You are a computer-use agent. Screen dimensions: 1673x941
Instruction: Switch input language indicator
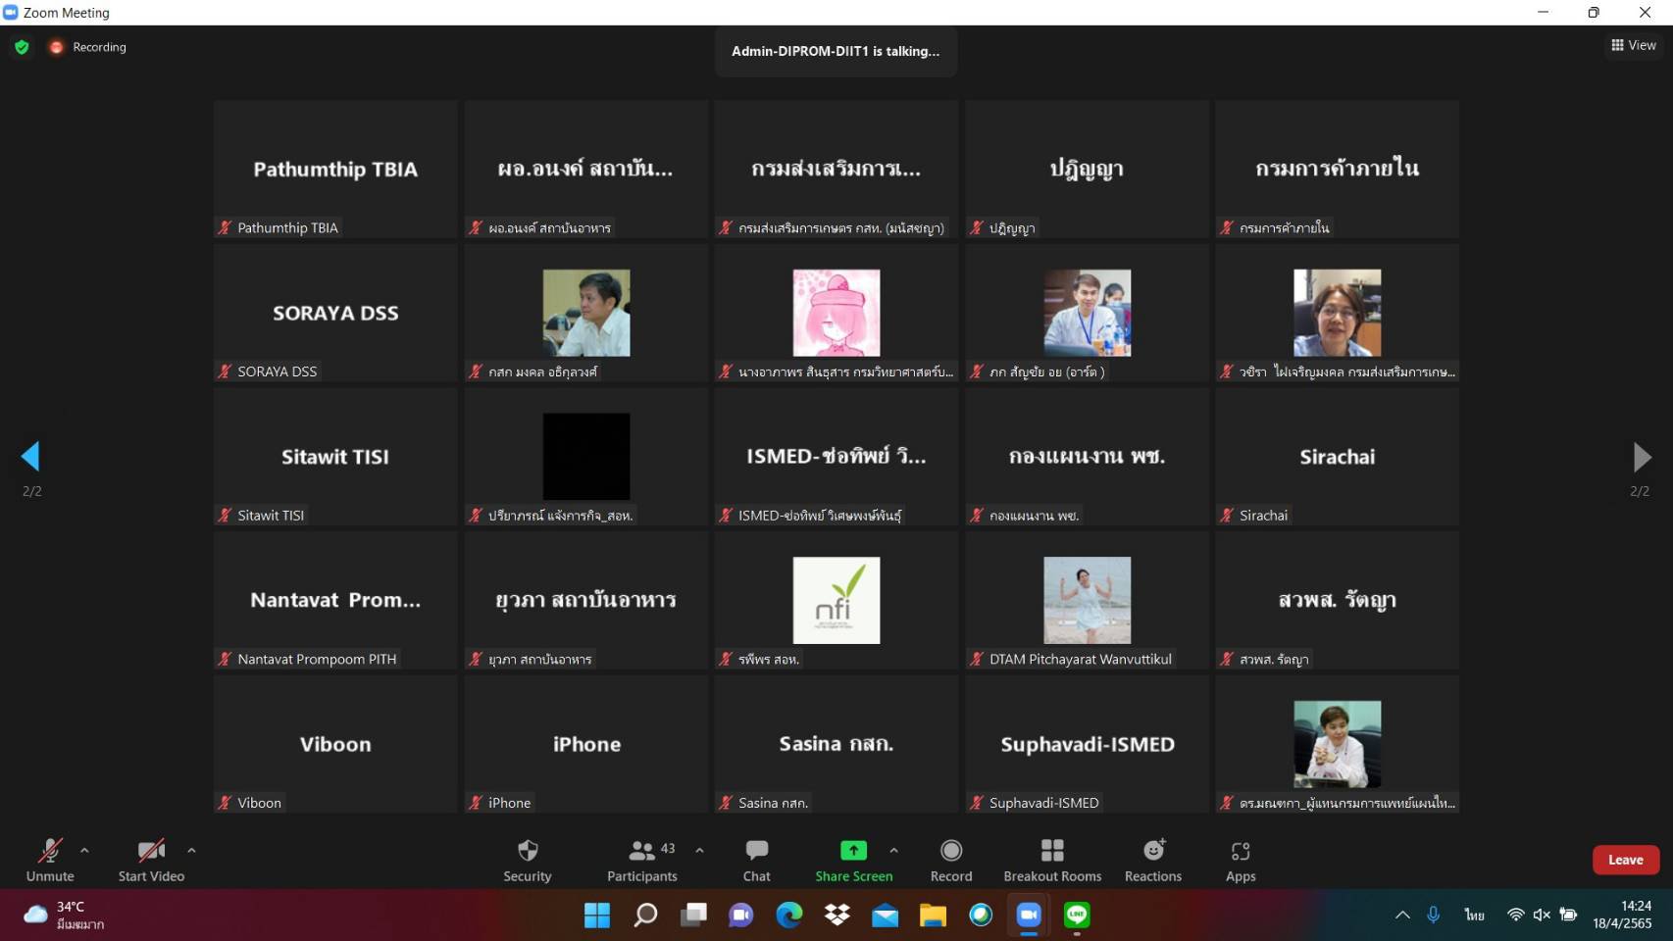click(x=1474, y=915)
